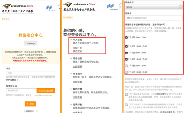
Task: Focus the 短信验证码 SMS code input field
Action: click(x=21, y=91)
